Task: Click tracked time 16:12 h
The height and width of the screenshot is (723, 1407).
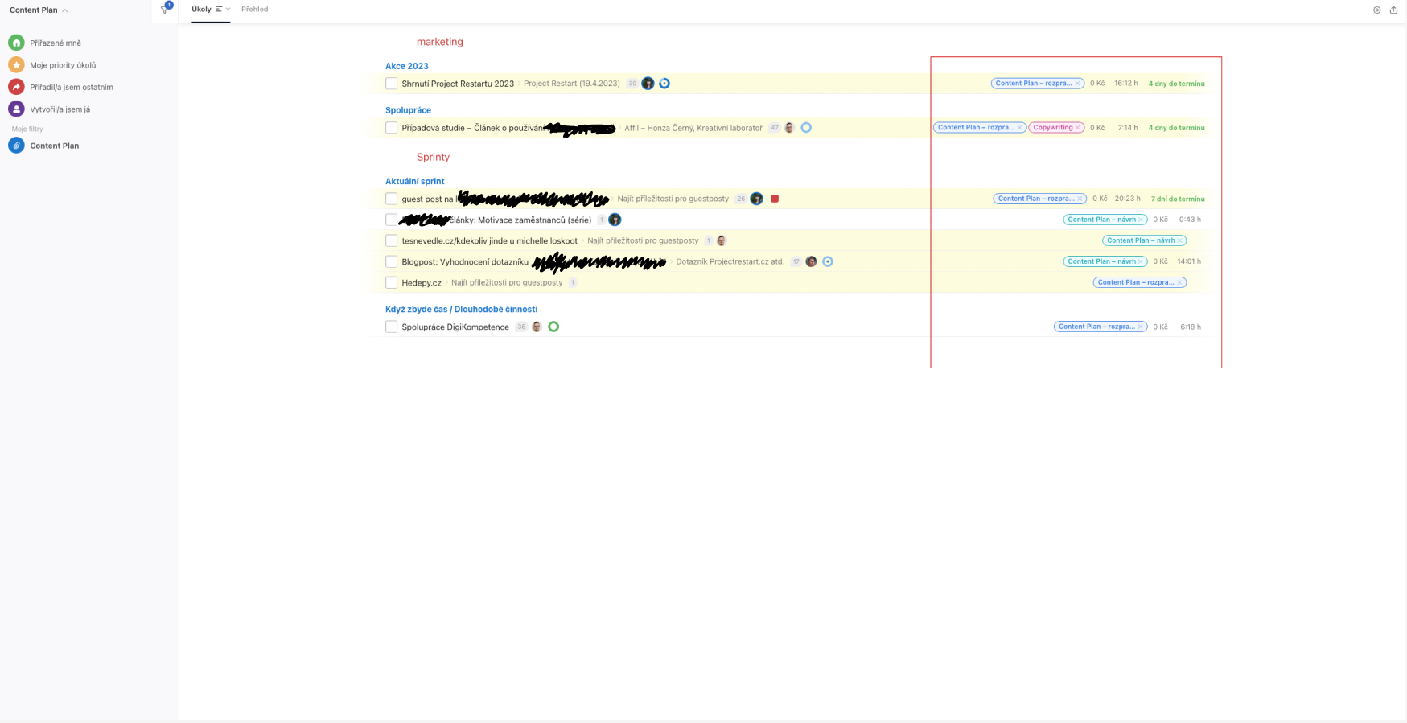Action: click(x=1126, y=84)
